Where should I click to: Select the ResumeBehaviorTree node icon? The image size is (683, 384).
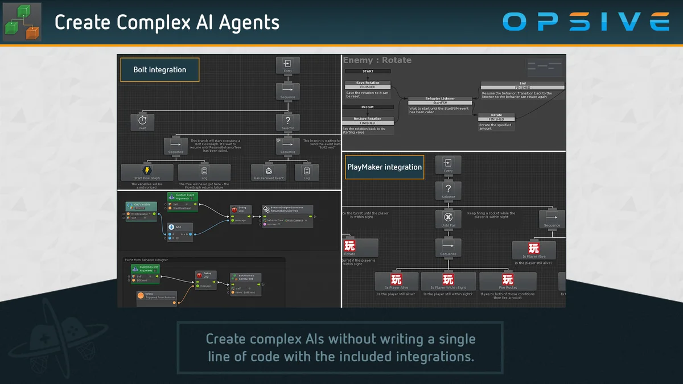(266, 209)
